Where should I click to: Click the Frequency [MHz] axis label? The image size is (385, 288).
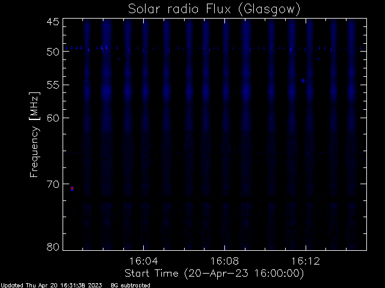pos(34,134)
